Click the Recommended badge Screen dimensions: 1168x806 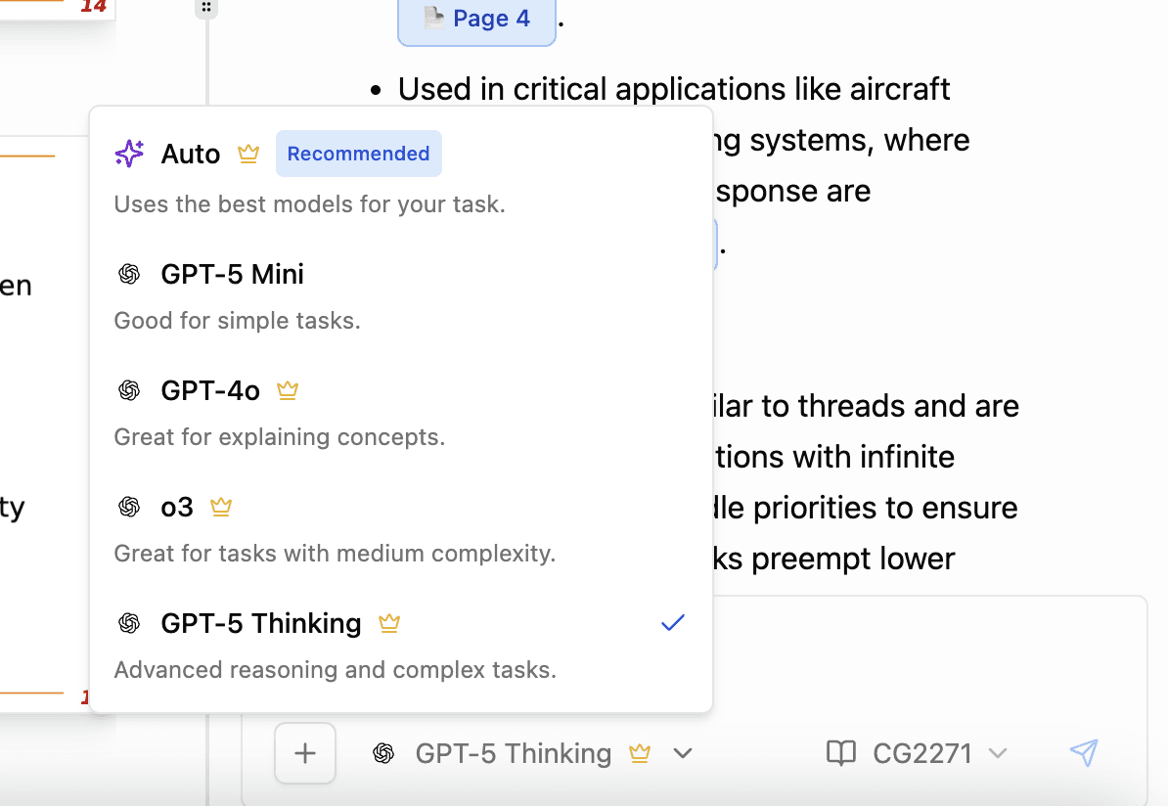click(358, 154)
